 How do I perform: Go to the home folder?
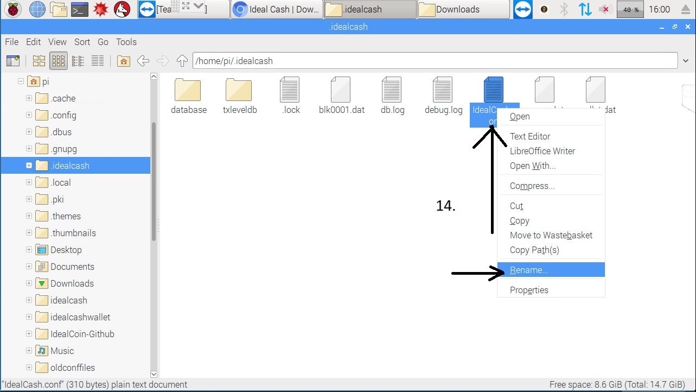[x=124, y=61]
